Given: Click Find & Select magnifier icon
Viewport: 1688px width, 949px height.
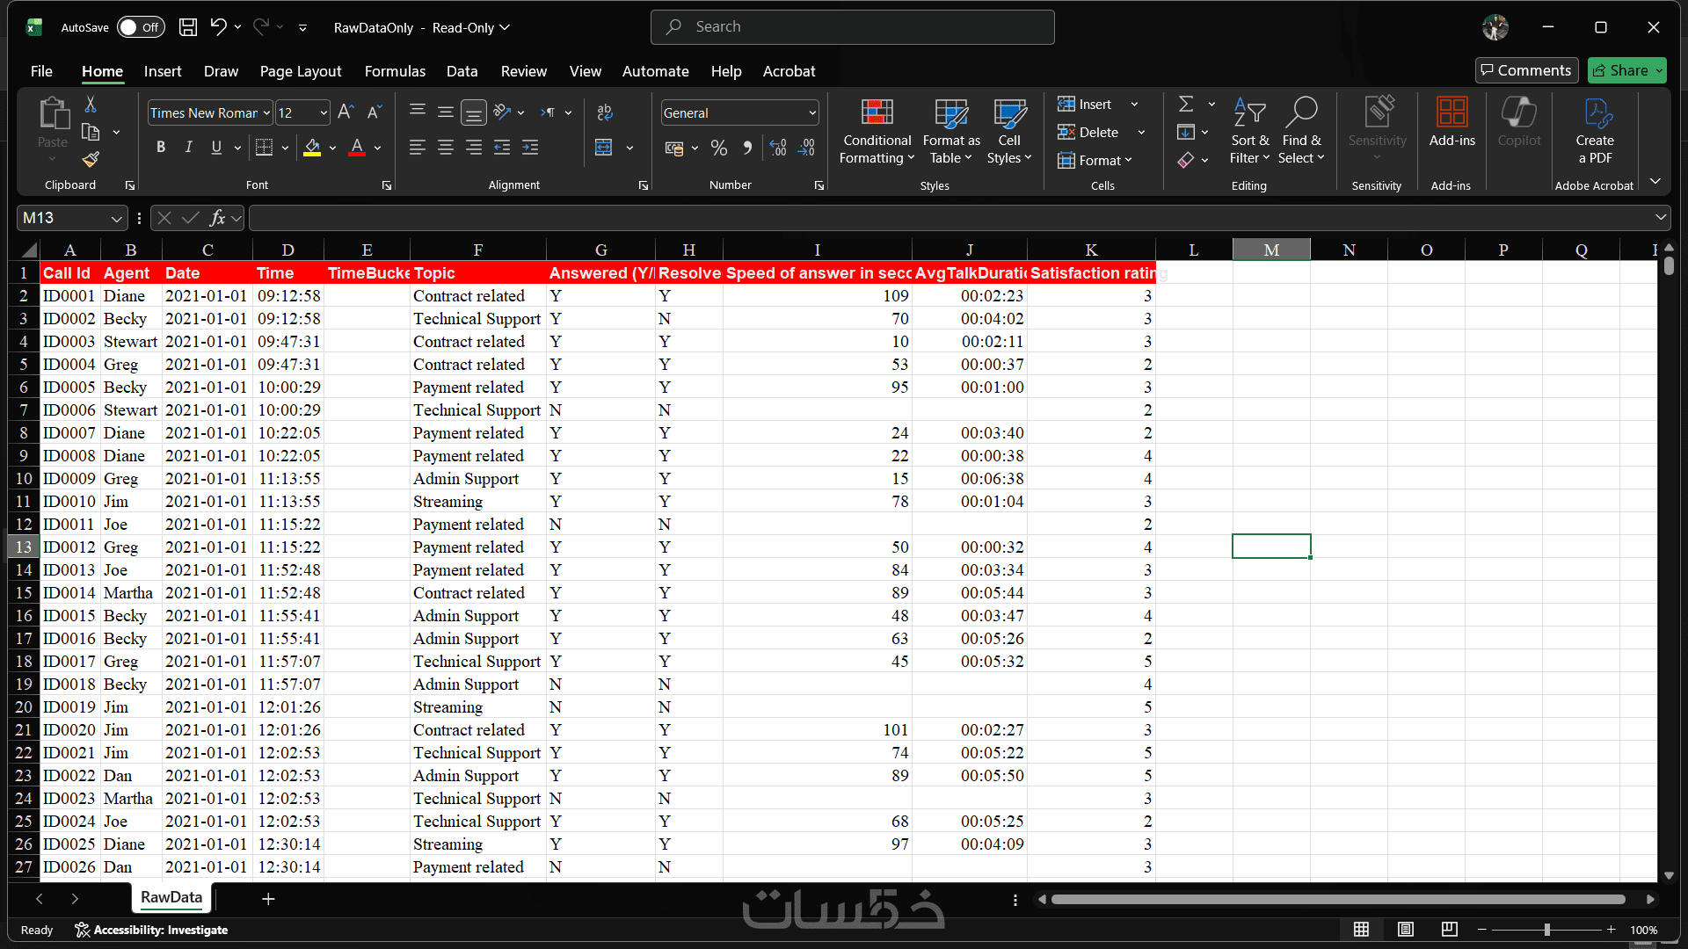Looking at the screenshot, I should 1301,114.
